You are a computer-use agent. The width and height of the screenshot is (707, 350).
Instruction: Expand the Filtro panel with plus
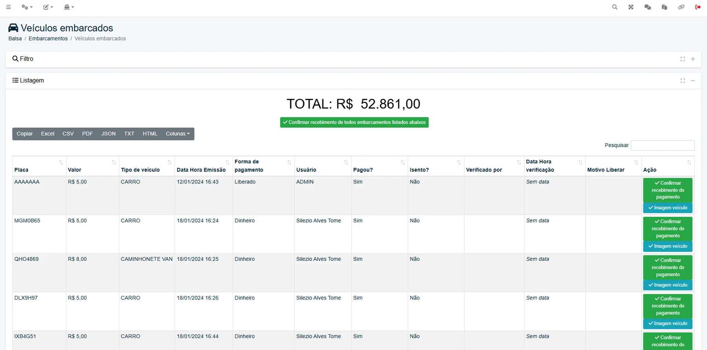click(x=693, y=59)
